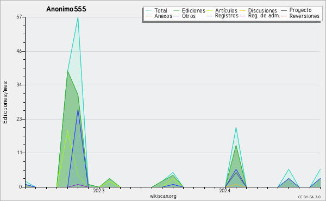Select the Proyecto legend entry
This screenshot has width=326, height=201.
click(x=296, y=10)
